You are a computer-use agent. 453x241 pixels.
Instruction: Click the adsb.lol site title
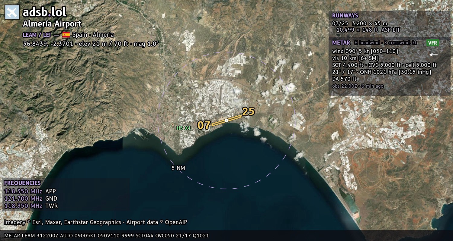(x=44, y=12)
